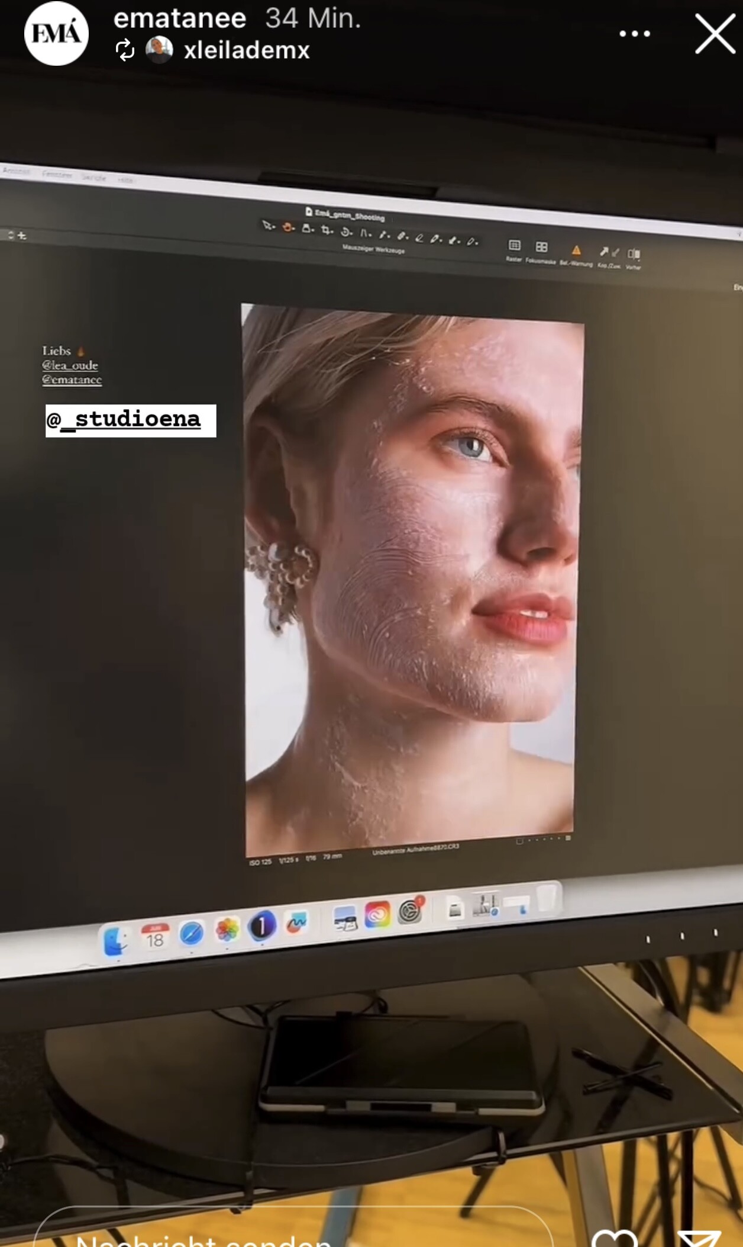This screenshot has width=743, height=1247.
Task: Open Adobe Creative Cloud from the Dock
Action: tap(378, 915)
